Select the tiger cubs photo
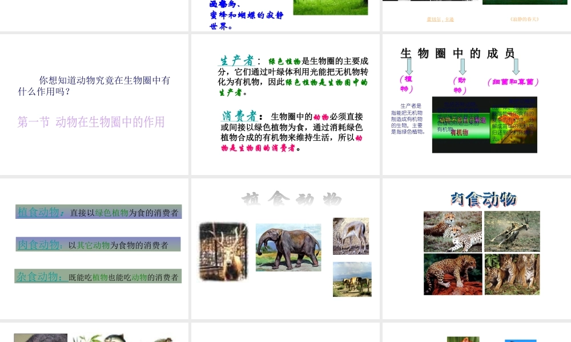Screen dimensions: 571x342 click(x=512, y=274)
